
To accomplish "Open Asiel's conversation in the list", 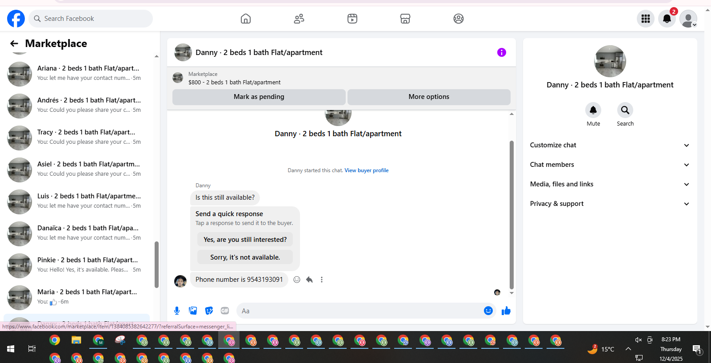I will coord(77,170).
